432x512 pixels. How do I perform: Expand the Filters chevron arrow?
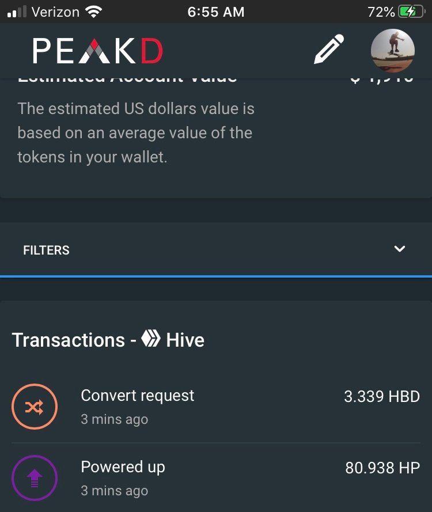click(x=400, y=249)
